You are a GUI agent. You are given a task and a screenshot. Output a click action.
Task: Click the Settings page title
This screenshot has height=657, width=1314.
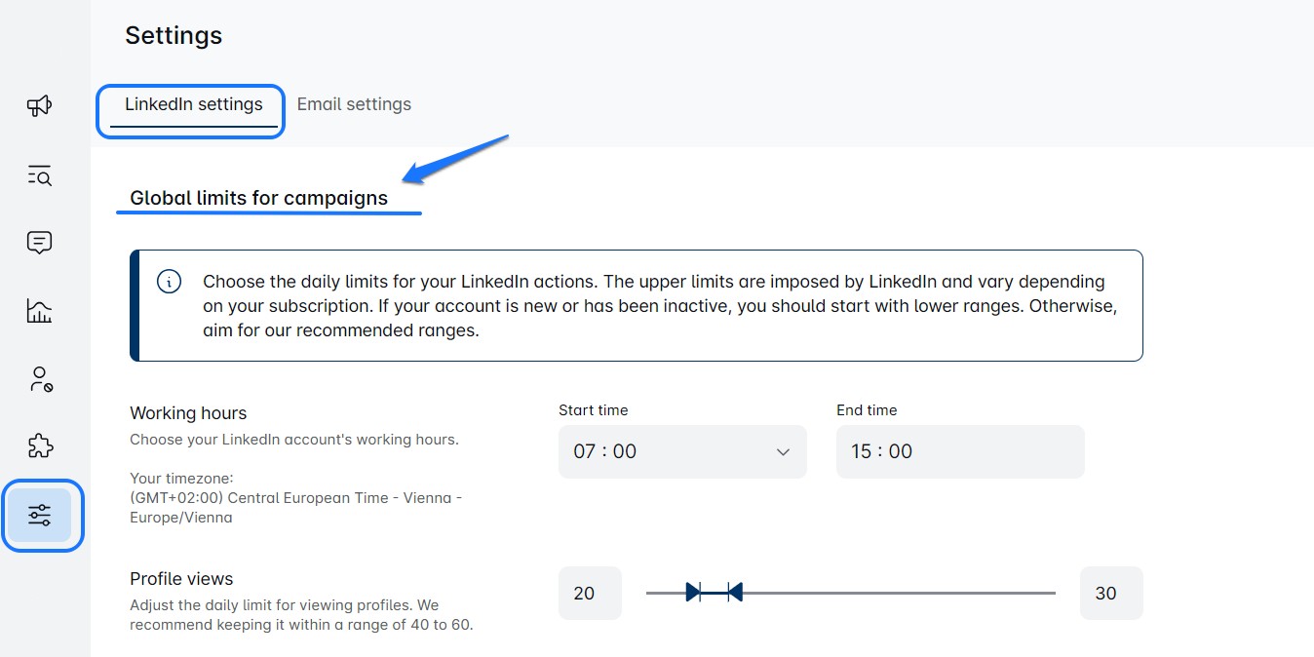pyautogui.click(x=174, y=36)
